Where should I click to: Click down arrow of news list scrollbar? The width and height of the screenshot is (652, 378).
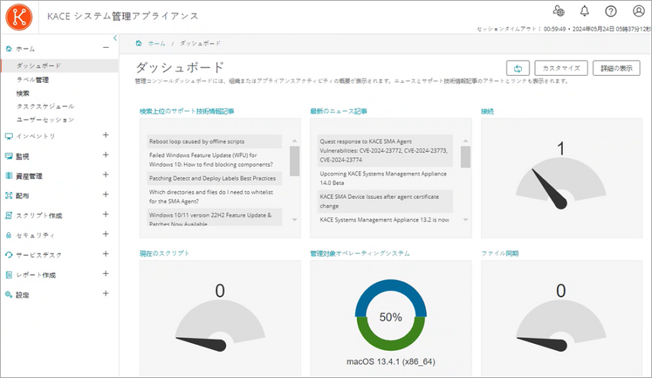coord(466,220)
